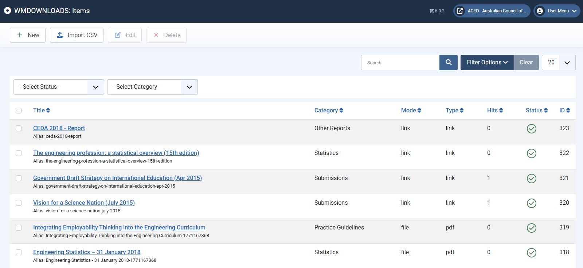Viewport: 583px width, 268px height.
Task: Toggle published status for item ID 319
Action: pos(532,228)
